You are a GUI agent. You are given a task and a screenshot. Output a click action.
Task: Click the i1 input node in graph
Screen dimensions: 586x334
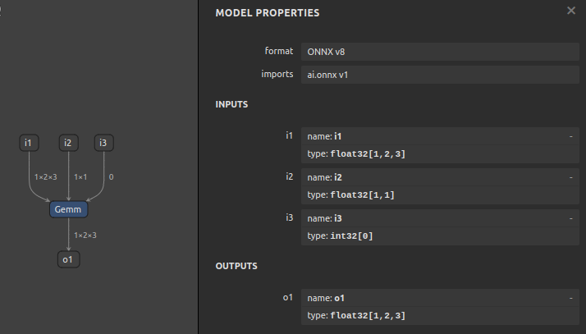coord(29,144)
